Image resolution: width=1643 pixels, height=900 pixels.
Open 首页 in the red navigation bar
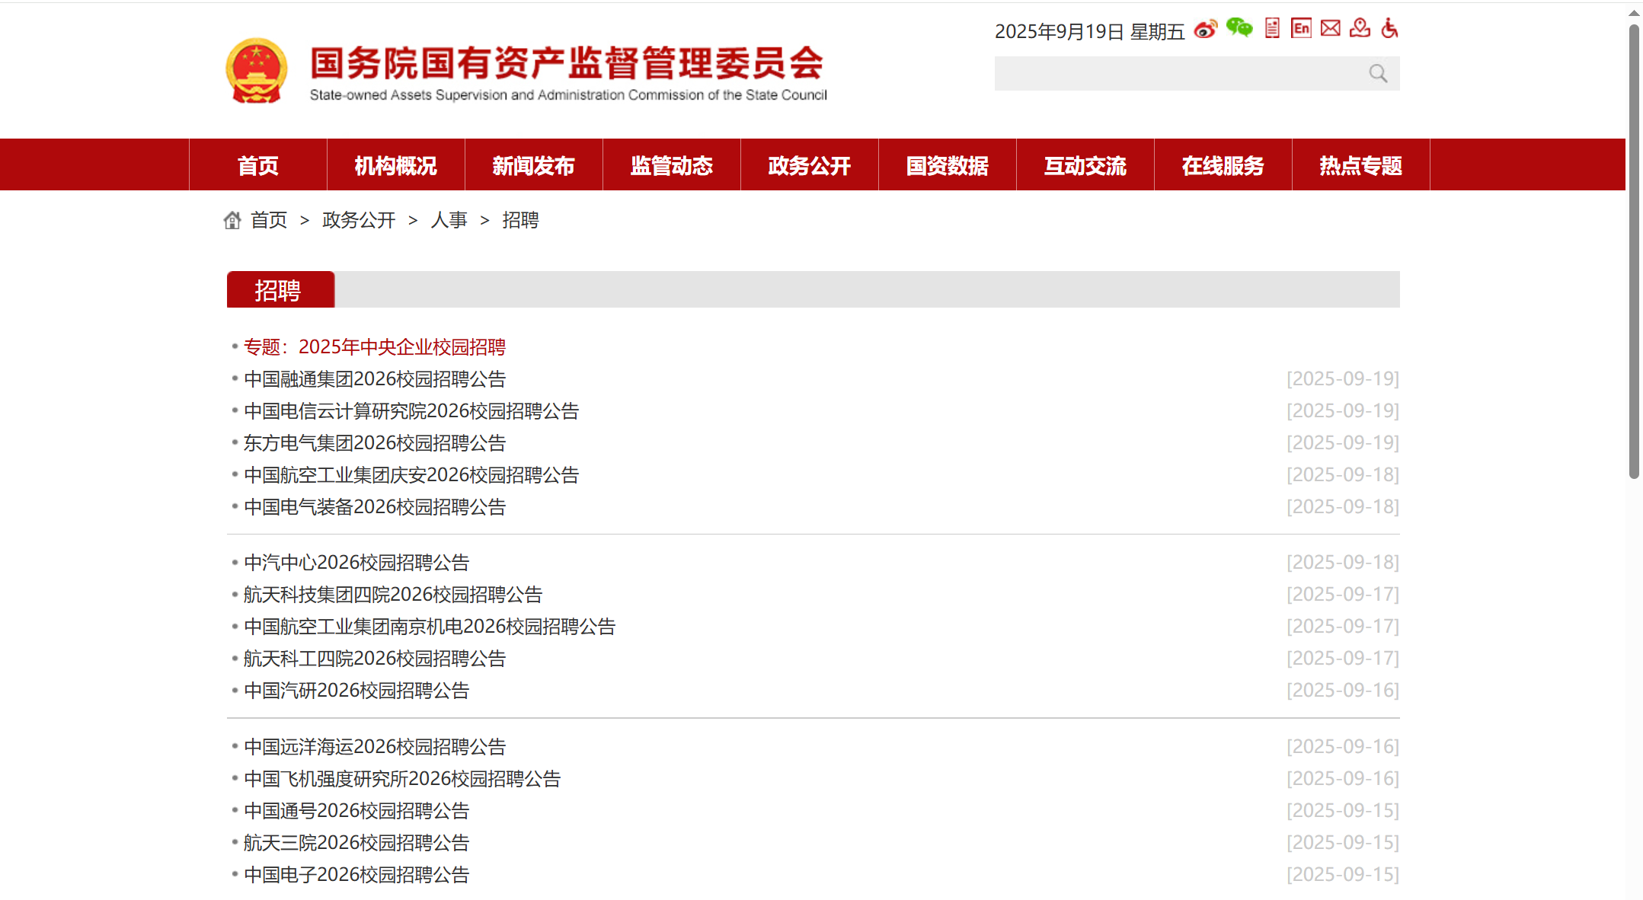click(258, 164)
